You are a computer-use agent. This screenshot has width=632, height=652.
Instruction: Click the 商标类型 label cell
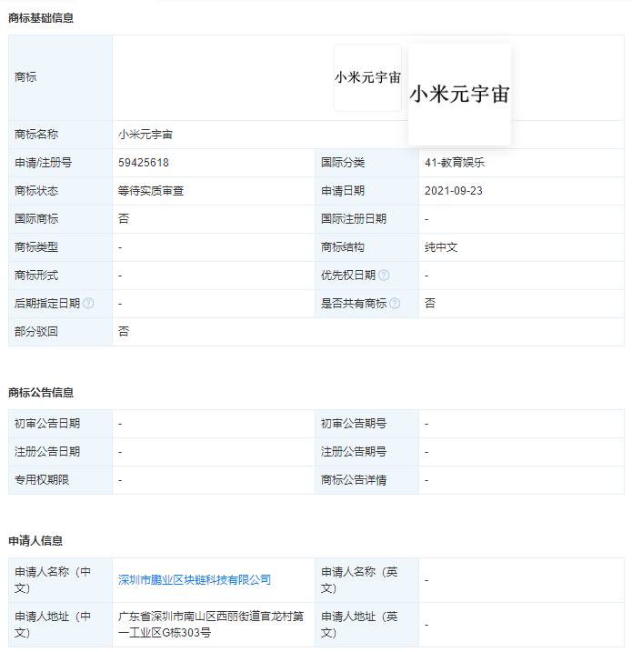coord(60,247)
